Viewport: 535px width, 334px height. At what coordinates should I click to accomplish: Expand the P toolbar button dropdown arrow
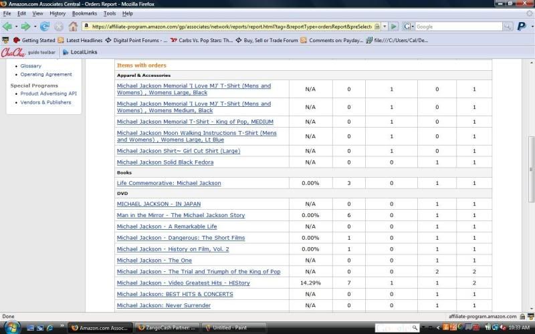pyautogui.click(x=532, y=27)
